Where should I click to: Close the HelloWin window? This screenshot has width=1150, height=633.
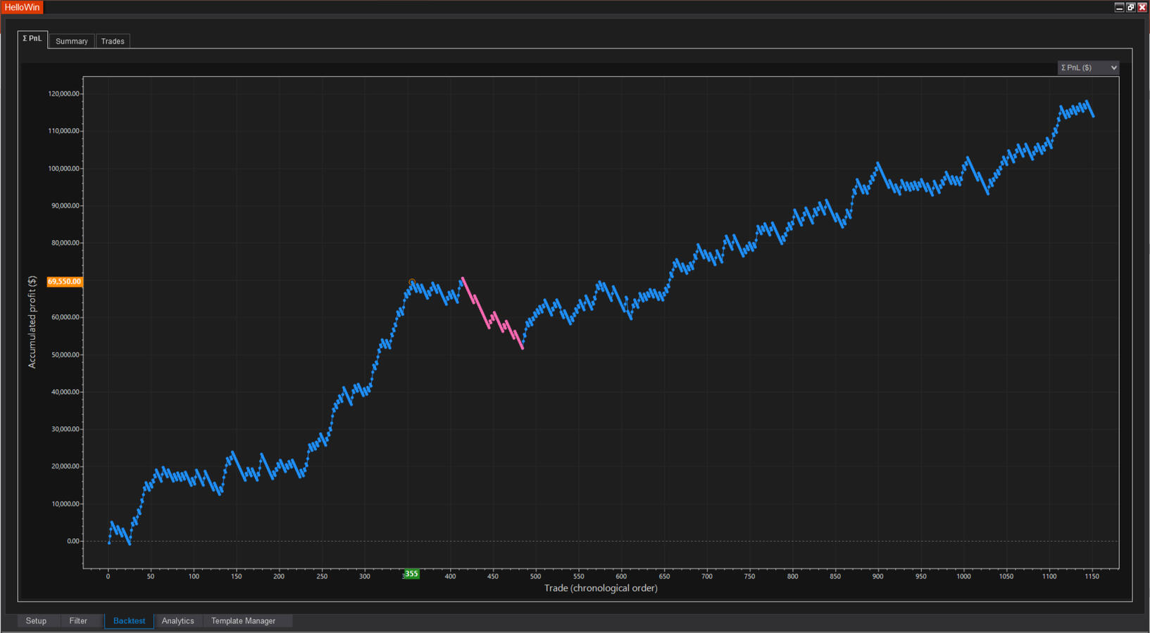pyautogui.click(x=1142, y=7)
